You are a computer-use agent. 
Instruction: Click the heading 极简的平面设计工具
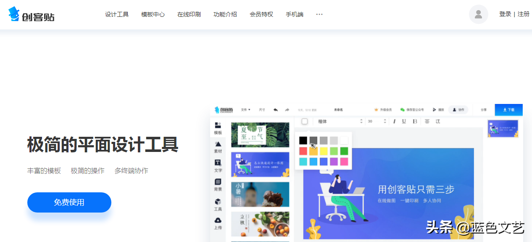click(103, 145)
